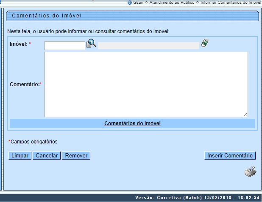Image resolution: width=262 pixels, height=202 pixels.
Task: Click the Comentário text area resize handle
Action: pyautogui.click(x=245, y=115)
